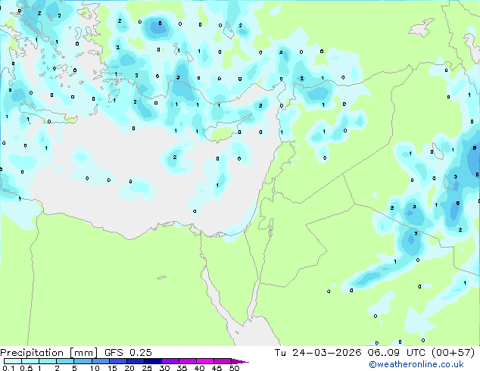Viewport: 480px width, 371px height.
Task: Click the "40" legend scale label
Action: (199, 368)
